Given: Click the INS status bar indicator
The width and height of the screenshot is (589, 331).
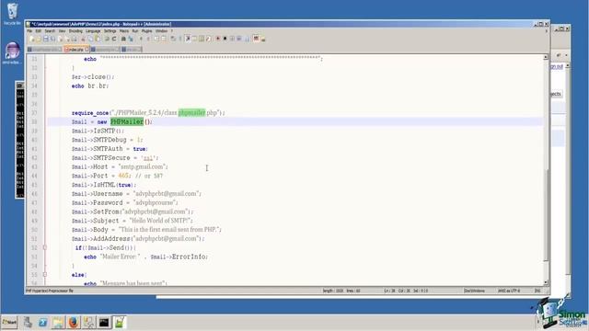Looking at the screenshot, I should tap(537, 291).
